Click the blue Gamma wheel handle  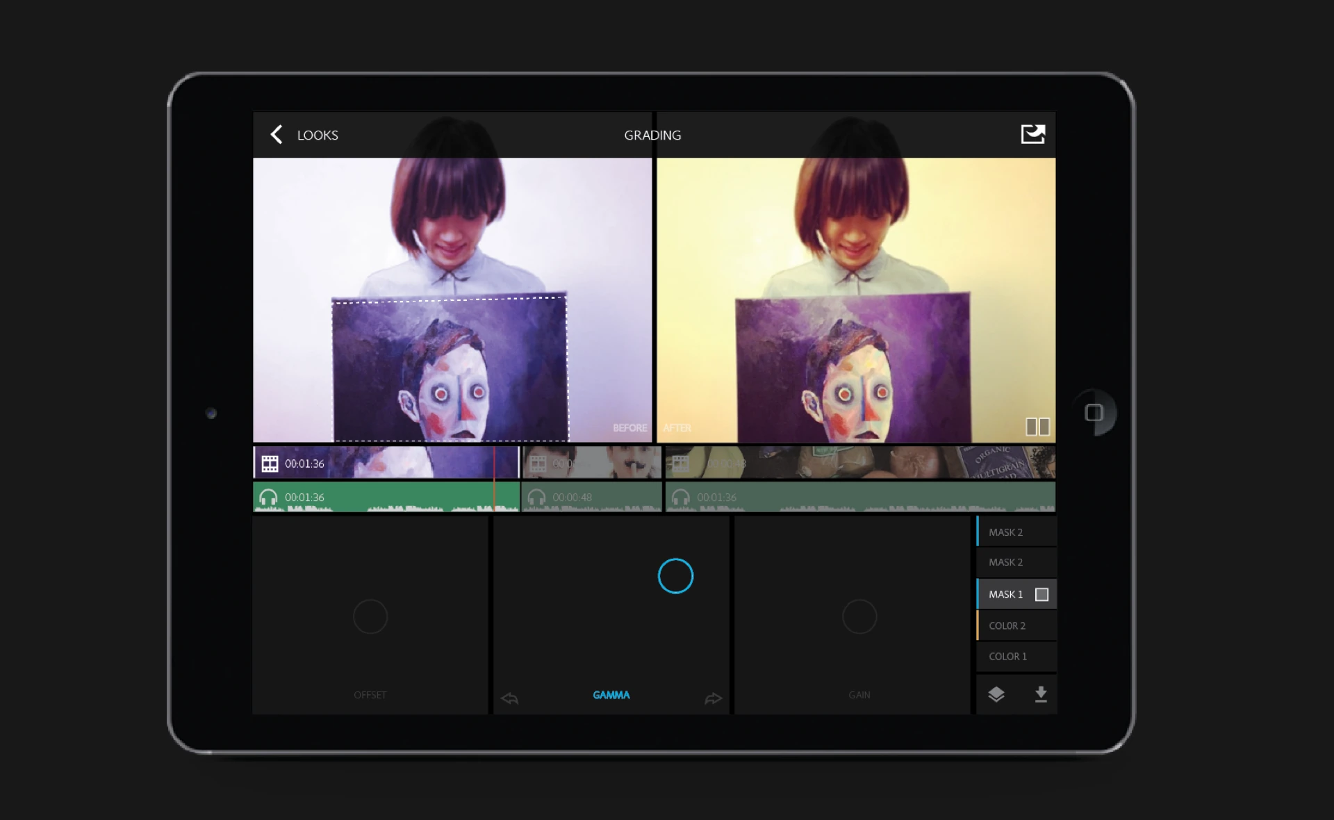[675, 576]
